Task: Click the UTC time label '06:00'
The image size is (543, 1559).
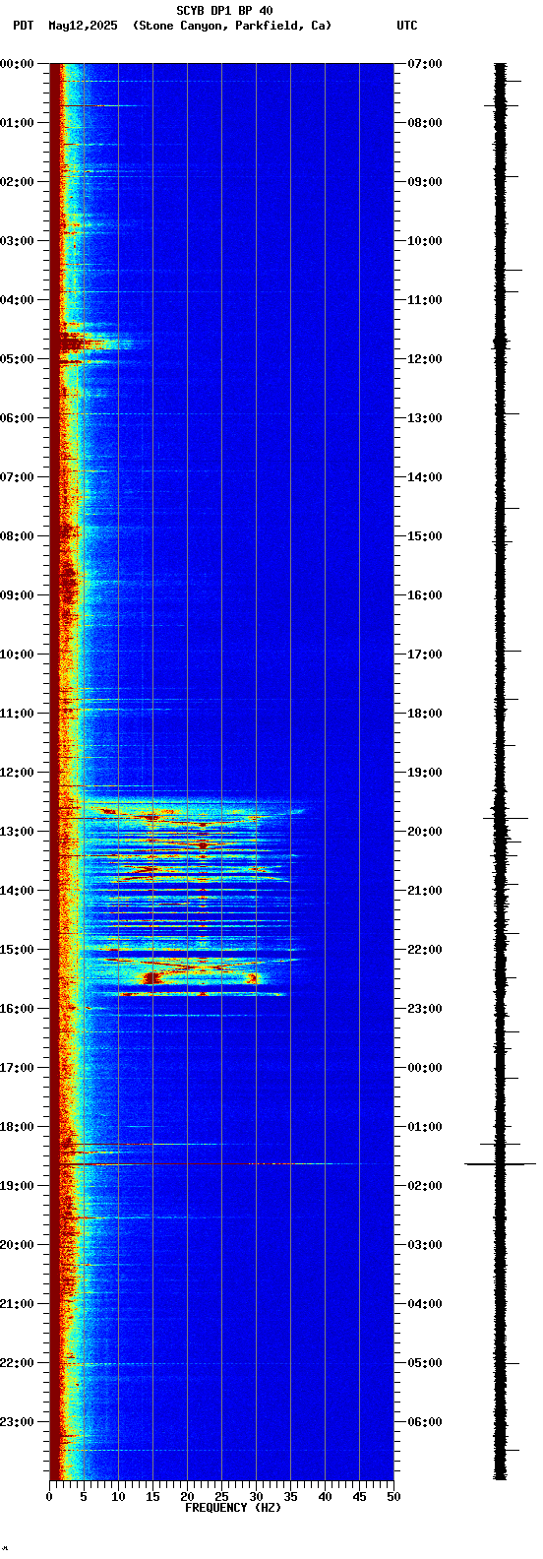Action: tap(425, 1422)
